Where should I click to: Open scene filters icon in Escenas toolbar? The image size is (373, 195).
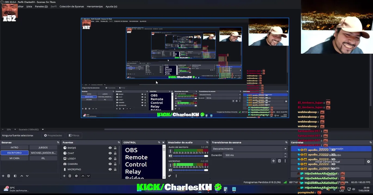click(x=15, y=176)
